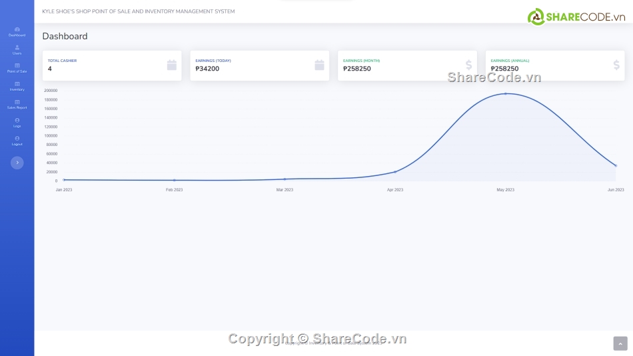633x356 pixels.
Task: Click the Jun 2023 chart data point
Action: (616, 165)
